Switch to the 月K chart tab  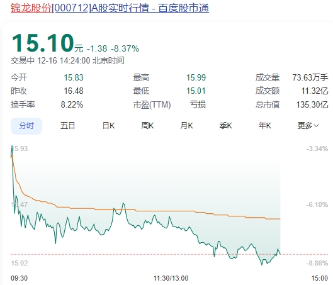click(187, 126)
